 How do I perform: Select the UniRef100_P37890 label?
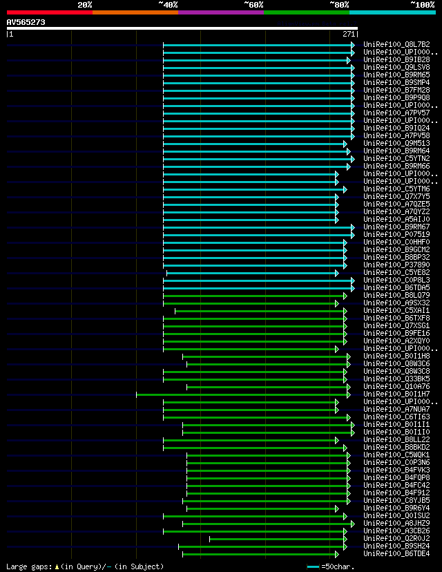pyautogui.click(x=397, y=265)
